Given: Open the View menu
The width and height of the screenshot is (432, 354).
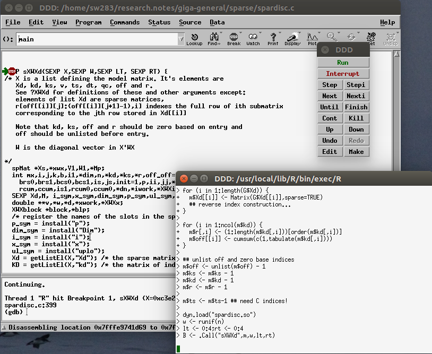Looking at the screenshot, I should click(59, 22).
